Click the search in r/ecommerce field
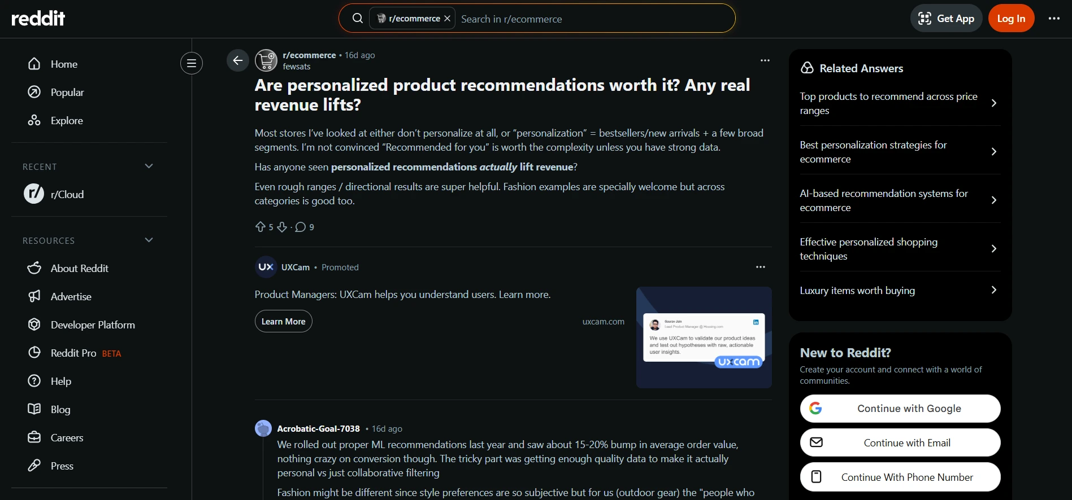This screenshot has width=1072, height=500. pyautogui.click(x=593, y=19)
